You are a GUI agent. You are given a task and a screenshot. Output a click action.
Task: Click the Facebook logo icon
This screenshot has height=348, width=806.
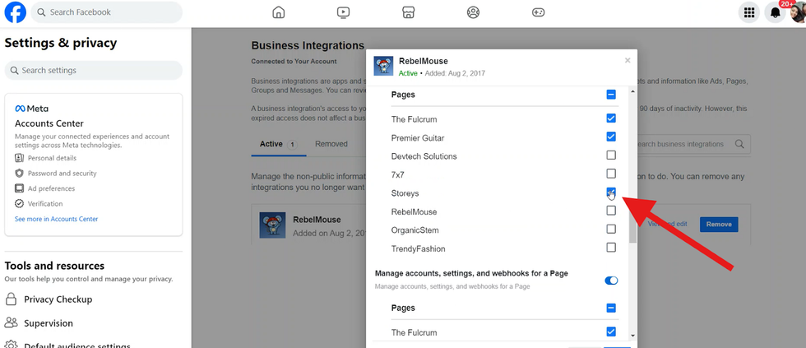(x=16, y=12)
